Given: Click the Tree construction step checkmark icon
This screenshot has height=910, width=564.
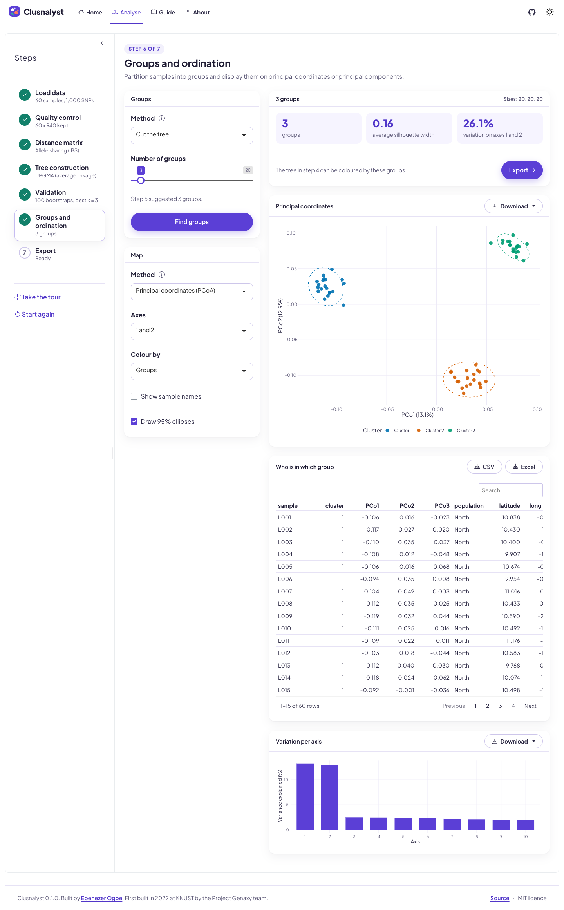Looking at the screenshot, I should point(25,170).
